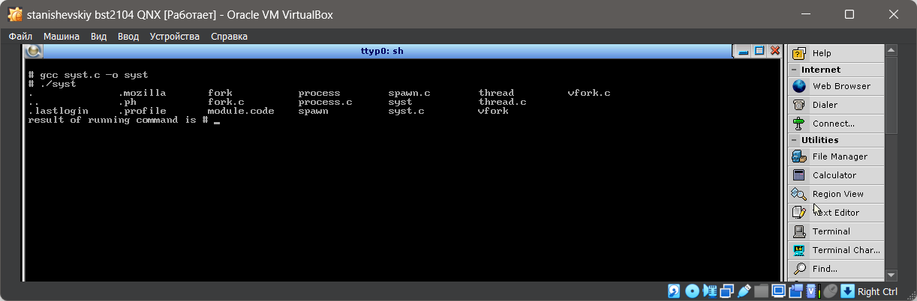Click the USB devices status icon
Image resolution: width=917 pixels, height=301 pixels.
pyautogui.click(x=744, y=291)
